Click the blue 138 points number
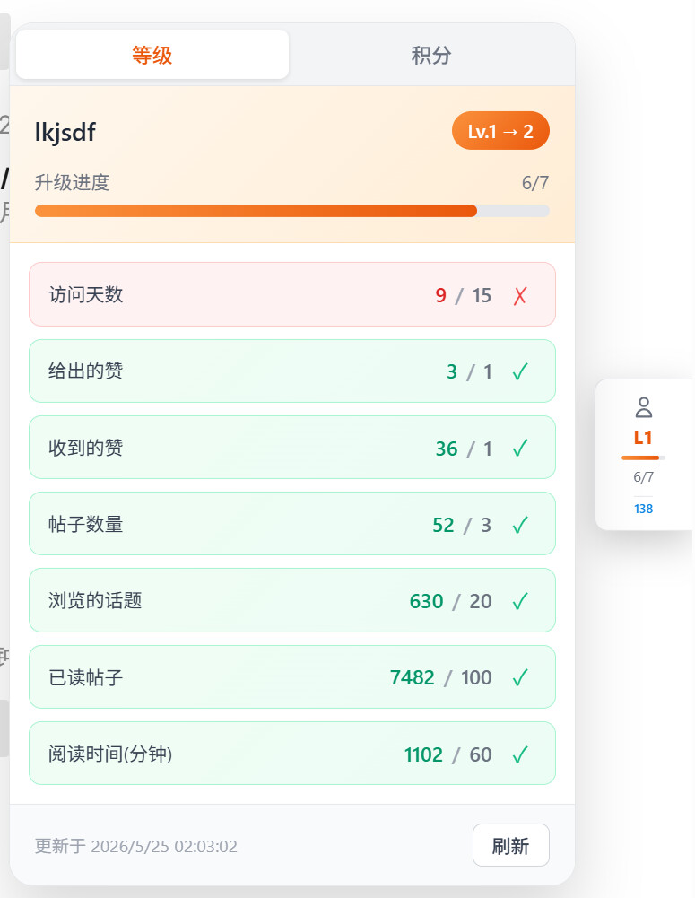This screenshot has width=695, height=898. (644, 509)
